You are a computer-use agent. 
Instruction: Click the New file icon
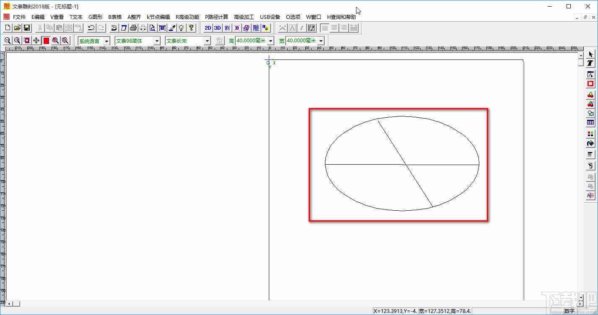tap(8, 28)
